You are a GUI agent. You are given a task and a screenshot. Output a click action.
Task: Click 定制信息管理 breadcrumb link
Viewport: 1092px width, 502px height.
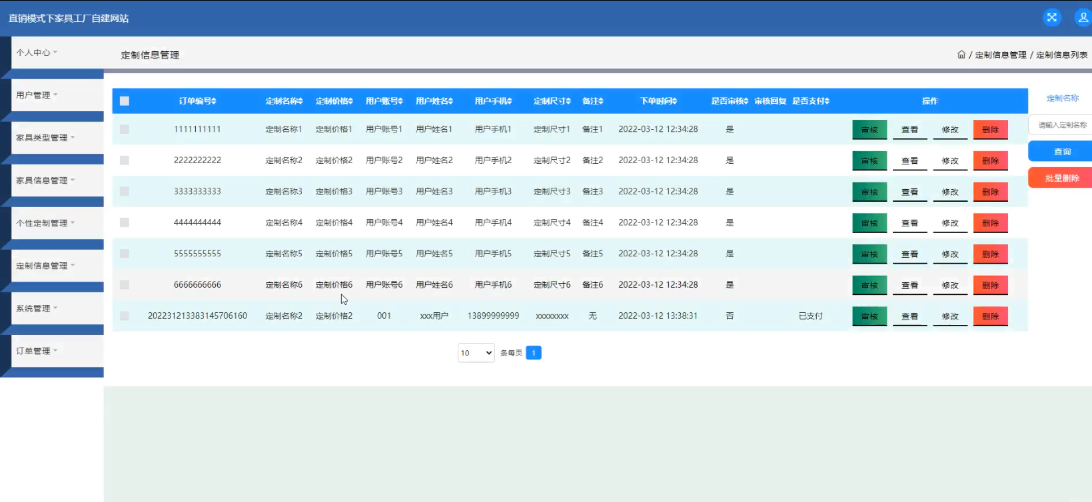tap(1001, 55)
